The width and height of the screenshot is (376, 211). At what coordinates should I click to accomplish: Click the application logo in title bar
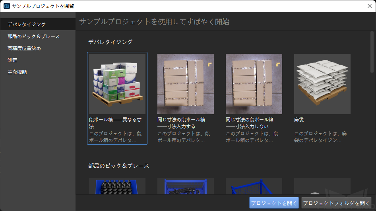click(7, 6)
